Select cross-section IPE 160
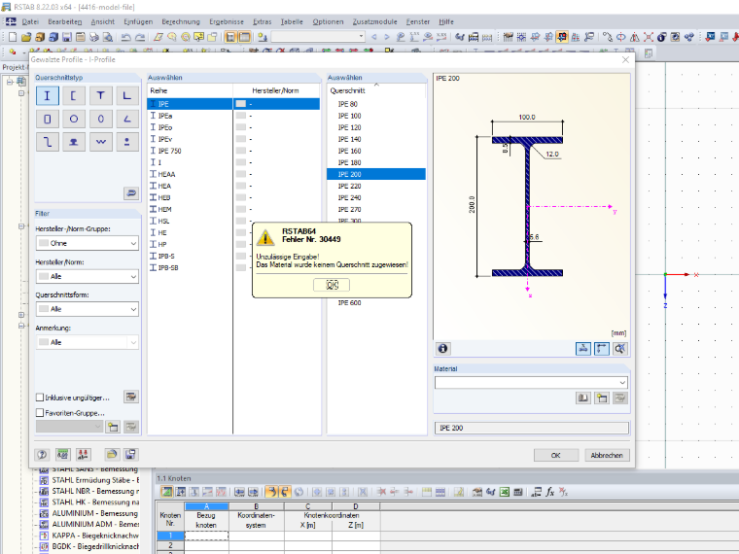Screen dimensions: 739x554 tap(376, 151)
